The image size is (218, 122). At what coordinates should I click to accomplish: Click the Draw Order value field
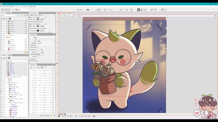tap(40, 50)
